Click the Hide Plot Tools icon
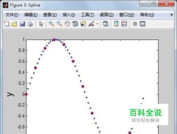Image resolution: width=177 pixels, height=134 pixels. [135, 24]
